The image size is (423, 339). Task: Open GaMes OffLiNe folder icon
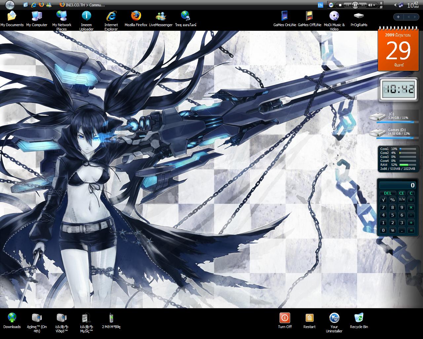(309, 19)
